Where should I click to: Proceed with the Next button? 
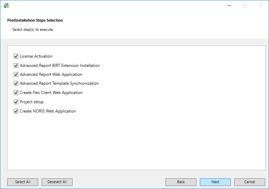(x=215, y=182)
